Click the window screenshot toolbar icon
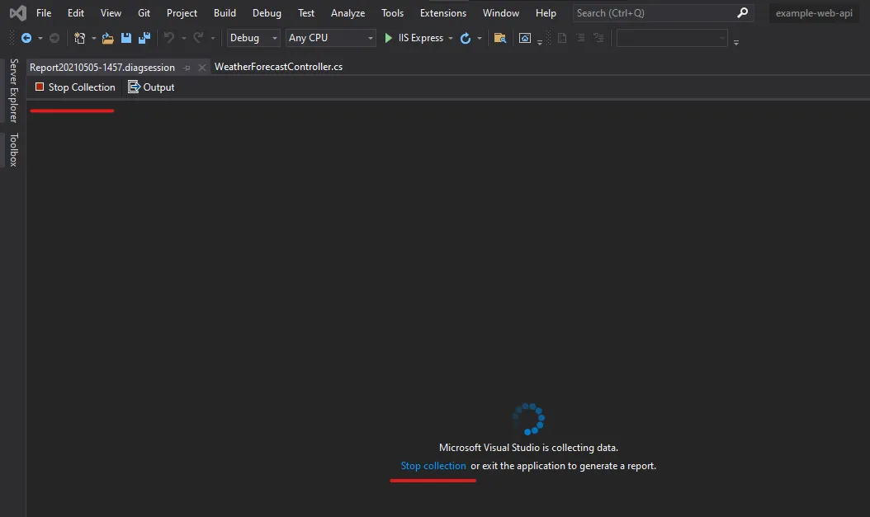 [525, 38]
